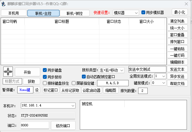Select the 联机-被控 tab
Viewport: 192px width, 132px height.
pos(74,13)
